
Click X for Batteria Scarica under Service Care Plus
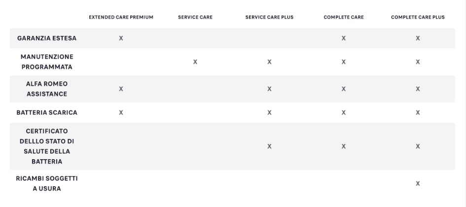269,112
